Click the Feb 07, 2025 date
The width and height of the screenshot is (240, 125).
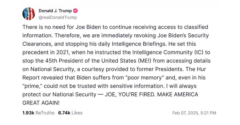point(186,113)
